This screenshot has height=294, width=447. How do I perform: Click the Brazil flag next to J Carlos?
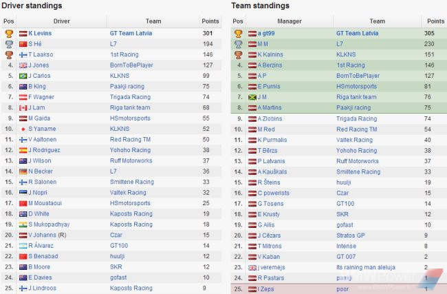click(x=23, y=76)
